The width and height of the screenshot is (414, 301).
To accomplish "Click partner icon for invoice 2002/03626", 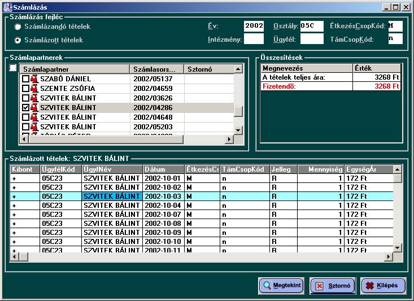I will click(x=34, y=98).
